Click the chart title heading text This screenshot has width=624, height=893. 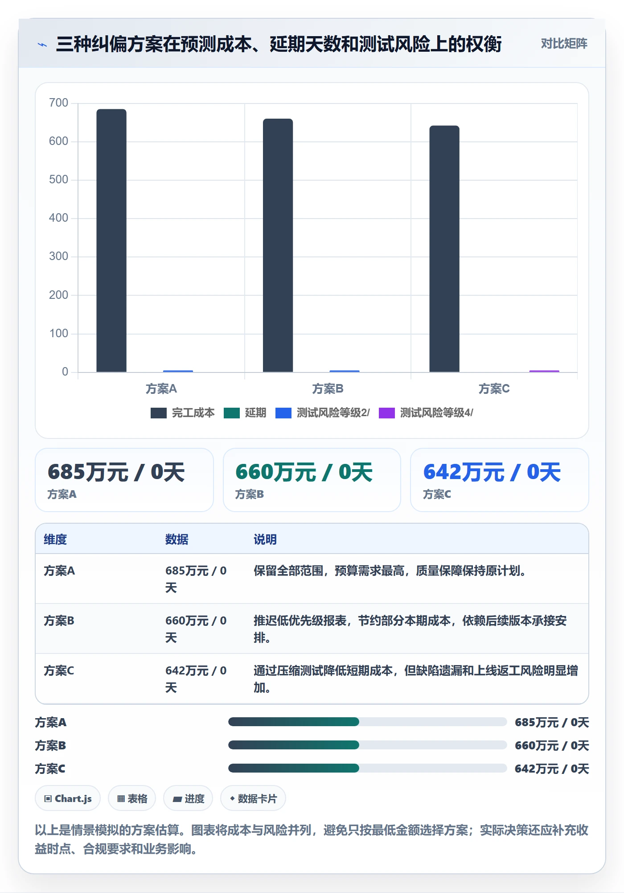click(x=279, y=44)
